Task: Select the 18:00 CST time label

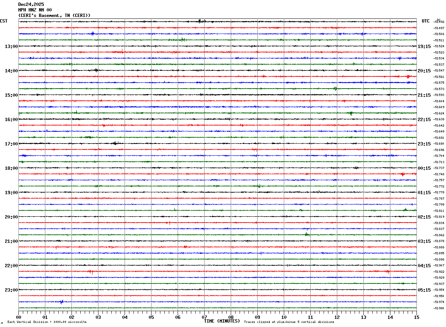Action: 11,168
